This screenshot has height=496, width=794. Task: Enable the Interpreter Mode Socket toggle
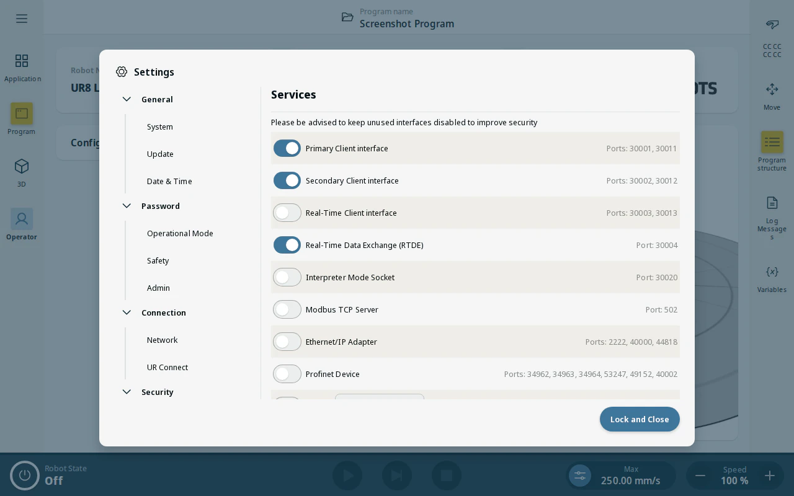pyautogui.click(x=287, y=277)
